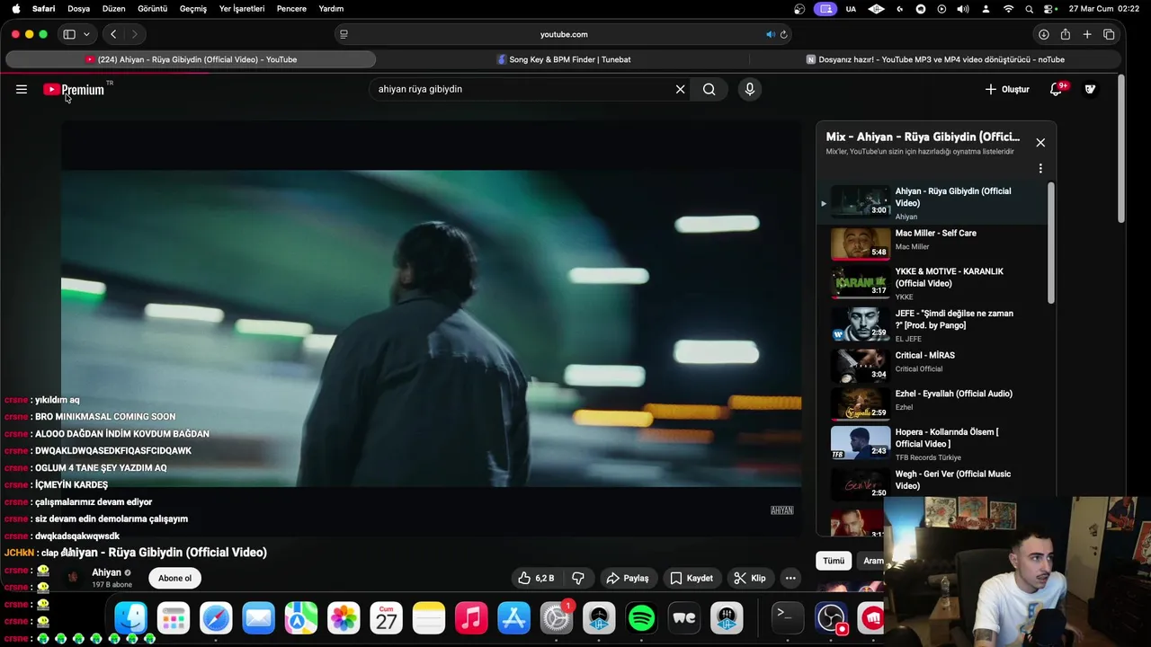Submit the search with the magnifier
The image size is (1151, 647).
(709, 89)
